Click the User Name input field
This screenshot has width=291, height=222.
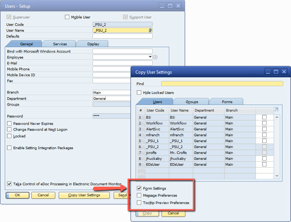coord(122,30)
